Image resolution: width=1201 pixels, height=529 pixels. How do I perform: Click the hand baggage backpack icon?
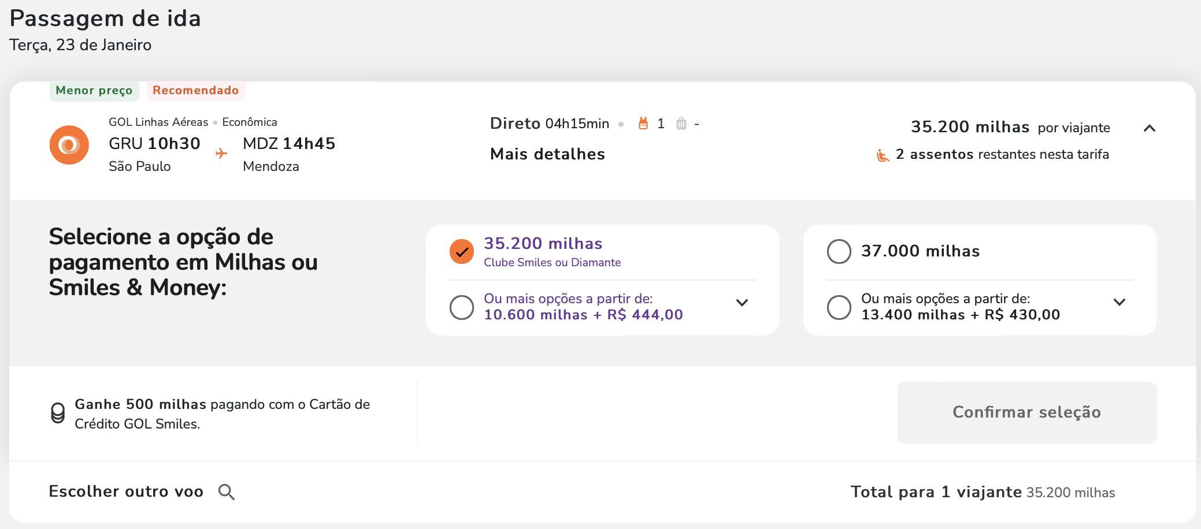click(x=643, y=124)
